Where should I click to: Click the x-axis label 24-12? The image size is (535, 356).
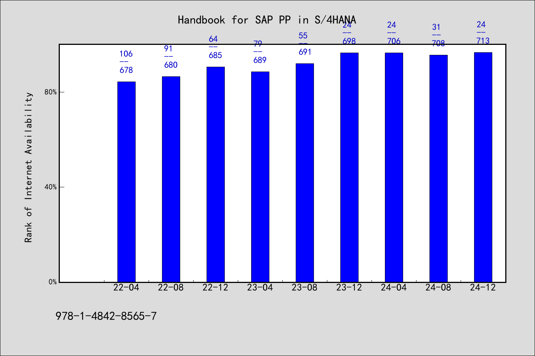pyautogui.click(x=483, y=288)
